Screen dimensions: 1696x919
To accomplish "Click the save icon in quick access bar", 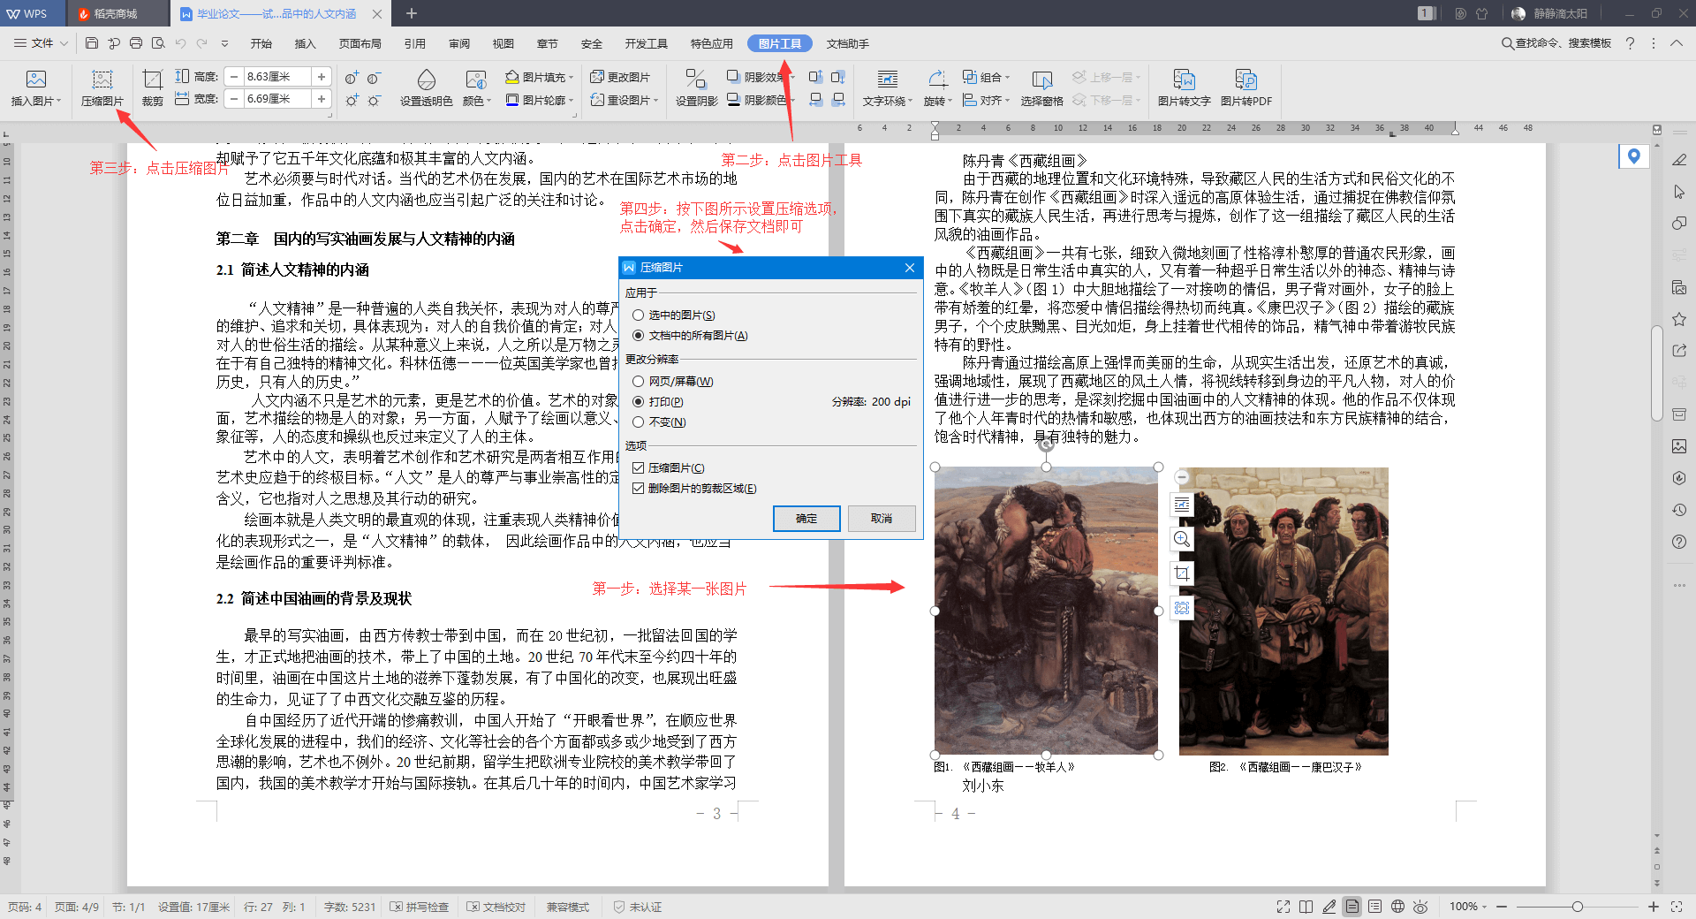I will 92,42.
